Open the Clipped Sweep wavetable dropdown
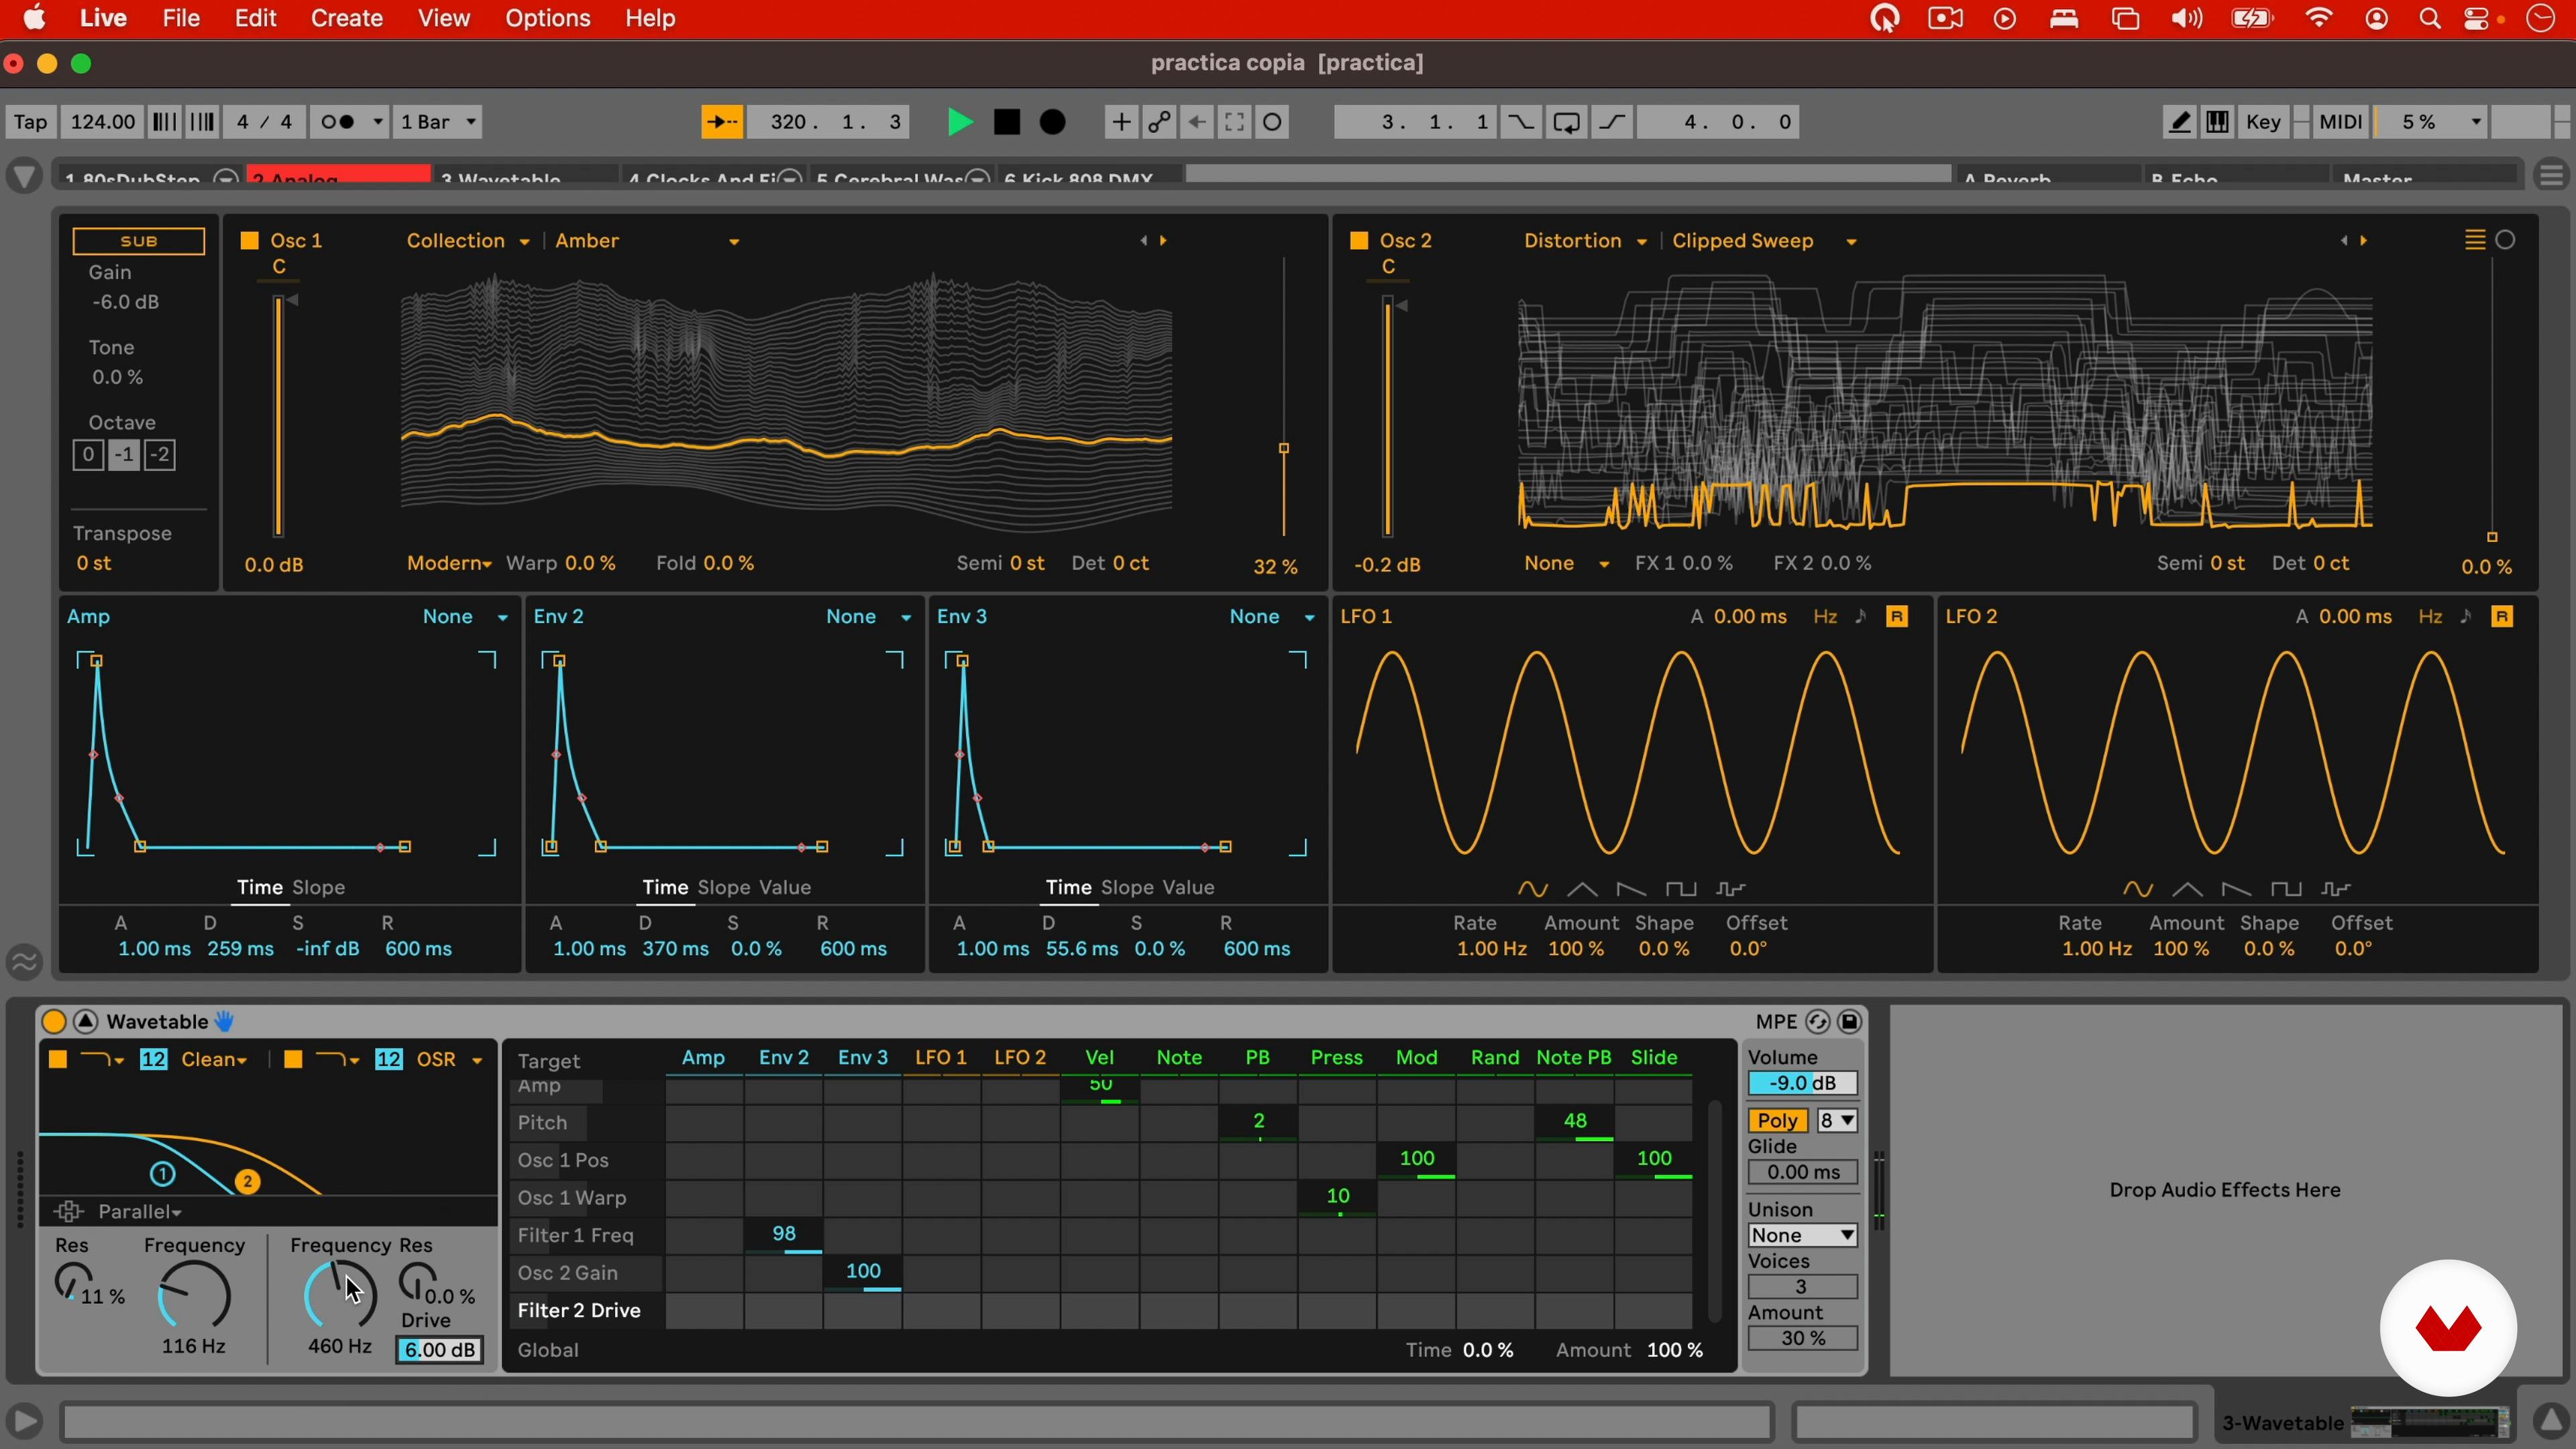The image size is (2576, 1449). point(1764,241)
